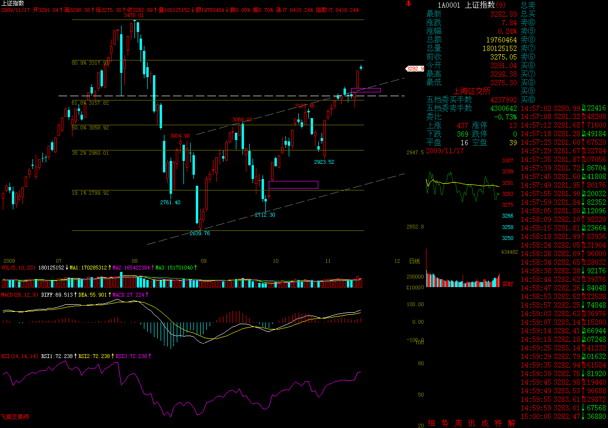Viewport: 608px width, 428px height.
Task: Click the 61.8% 3157.82 Fibonacci level label
Action: (x=91, y=103)
